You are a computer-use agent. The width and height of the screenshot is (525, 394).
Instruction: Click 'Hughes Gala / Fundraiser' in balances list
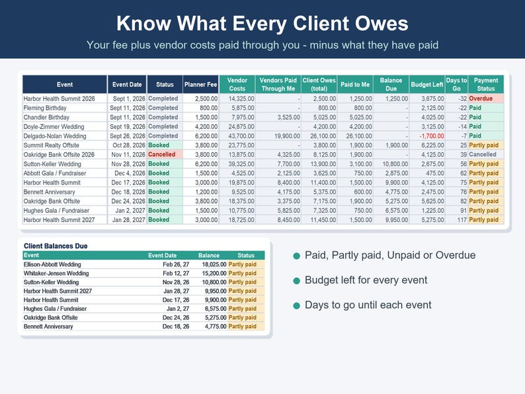click(x=55, y=309)
